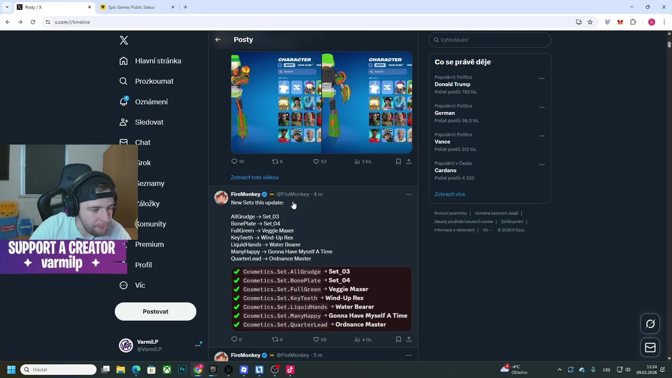Repost the character image post
The width and height of the screenshot is (672, 378).
[x=277, y=162]
